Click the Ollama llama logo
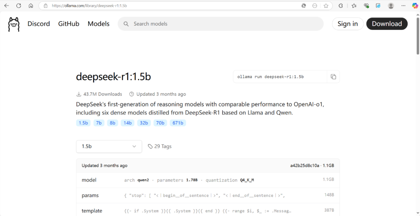420x216 pixels. point(14,24)
